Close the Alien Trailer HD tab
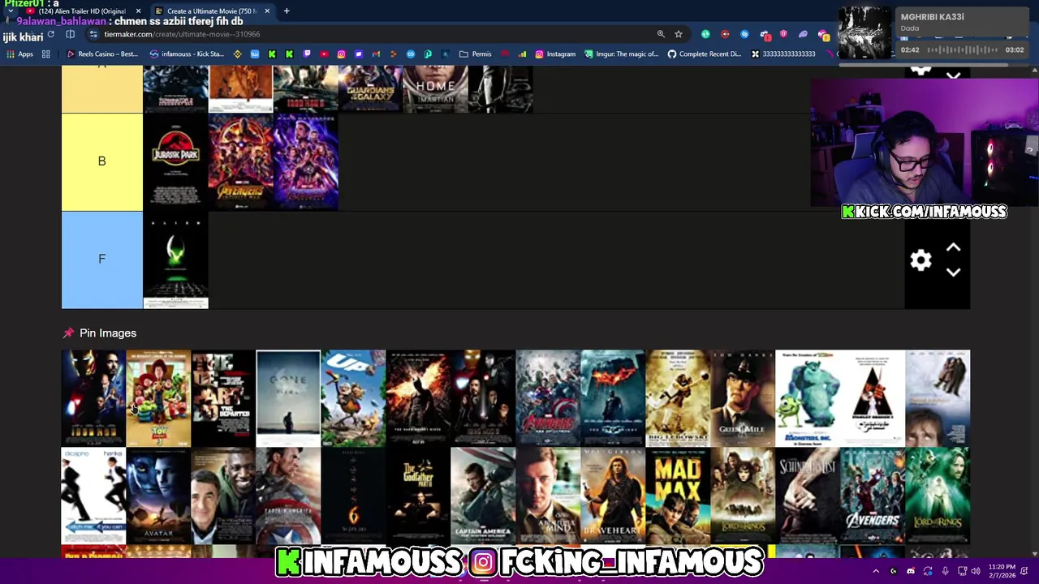 (137, 11)
